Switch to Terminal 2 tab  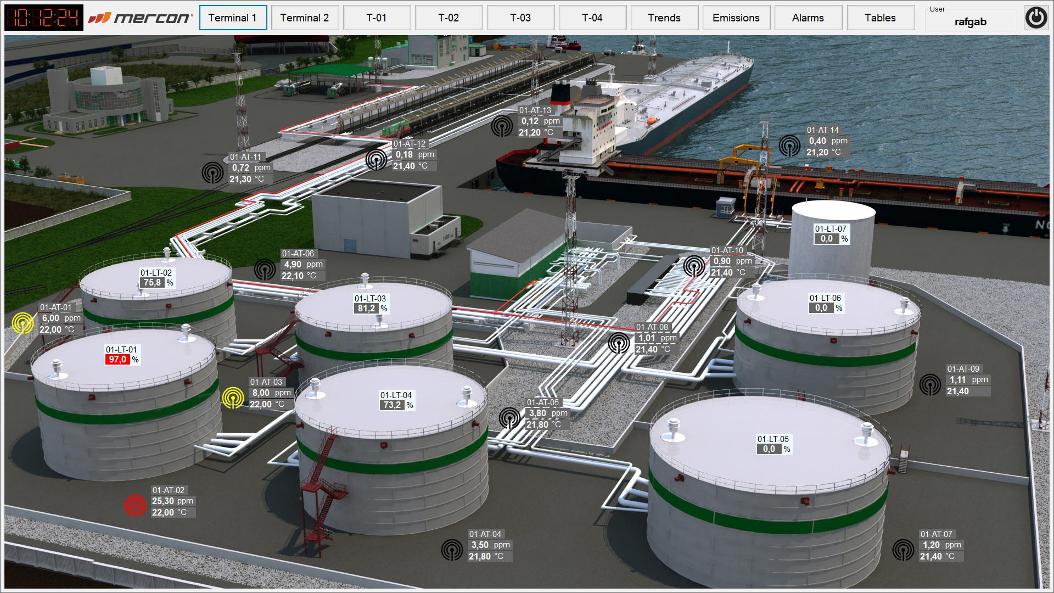tap(305, 18)
